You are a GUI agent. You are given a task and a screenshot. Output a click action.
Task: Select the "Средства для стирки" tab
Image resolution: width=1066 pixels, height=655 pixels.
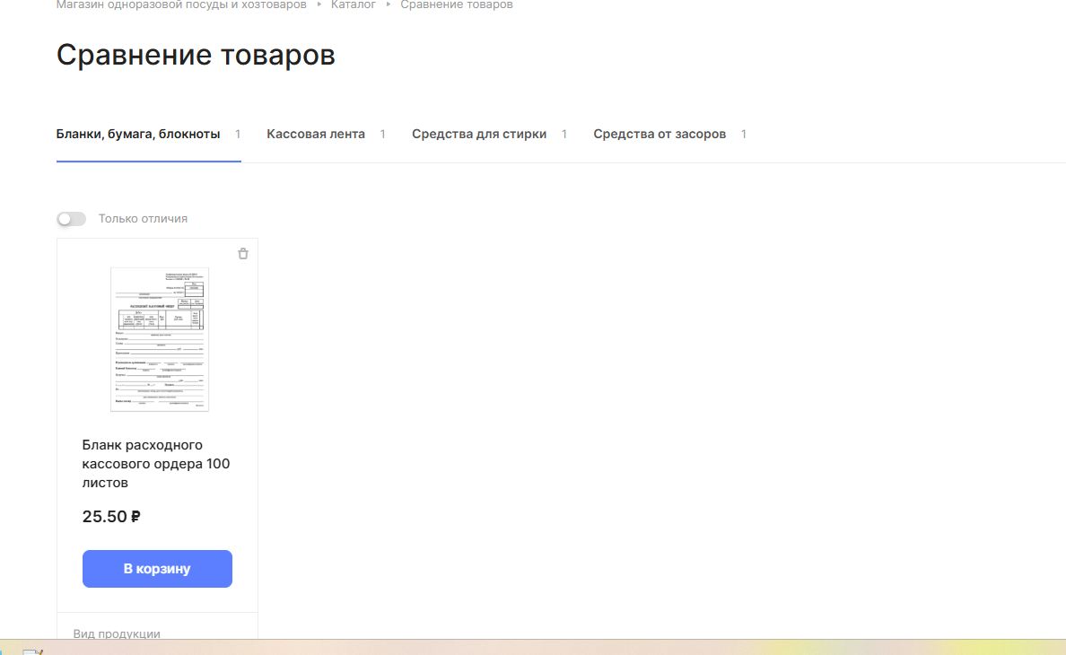tap(479, 135)
